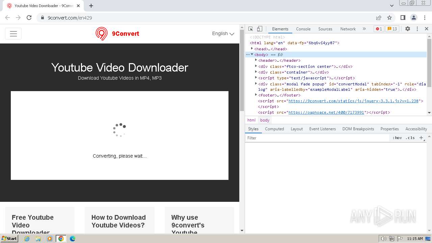The image size is (432, 243).
Task: Collapse the body element node
Action: pyautogui.click(x=252, y=55)
